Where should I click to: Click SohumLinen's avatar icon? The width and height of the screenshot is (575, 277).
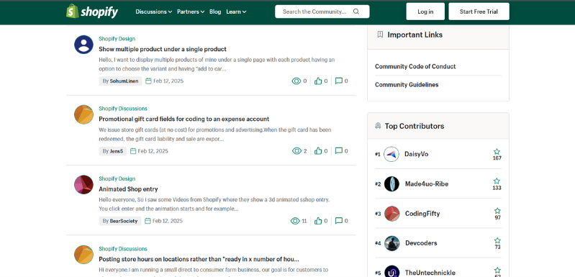pos(83,45)
